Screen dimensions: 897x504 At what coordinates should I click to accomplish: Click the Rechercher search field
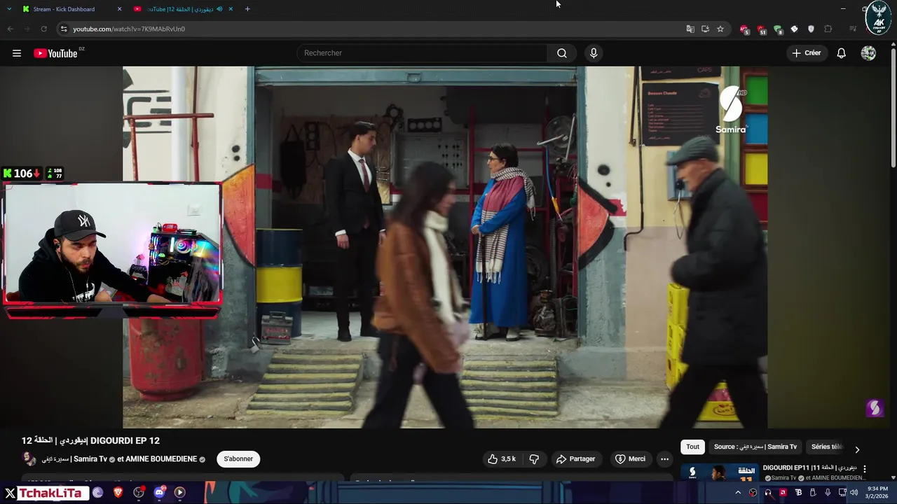click(x=423, y=53)
